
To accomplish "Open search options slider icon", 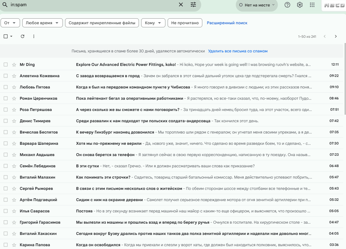I will pos(193,5).
